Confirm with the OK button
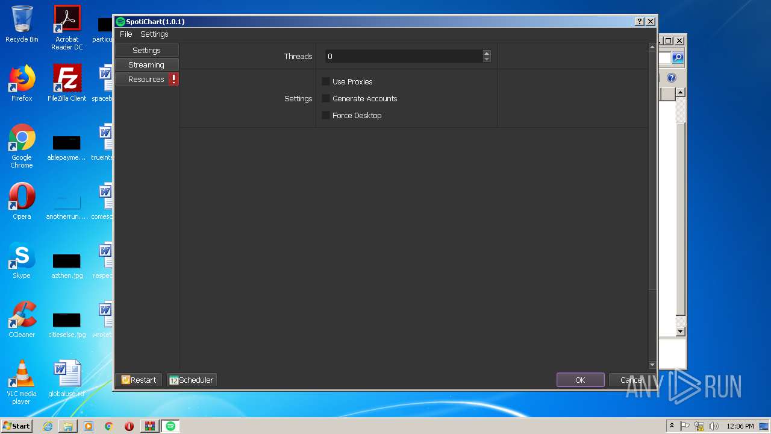Viewport: 771px width, 434px height. point(580,380)
